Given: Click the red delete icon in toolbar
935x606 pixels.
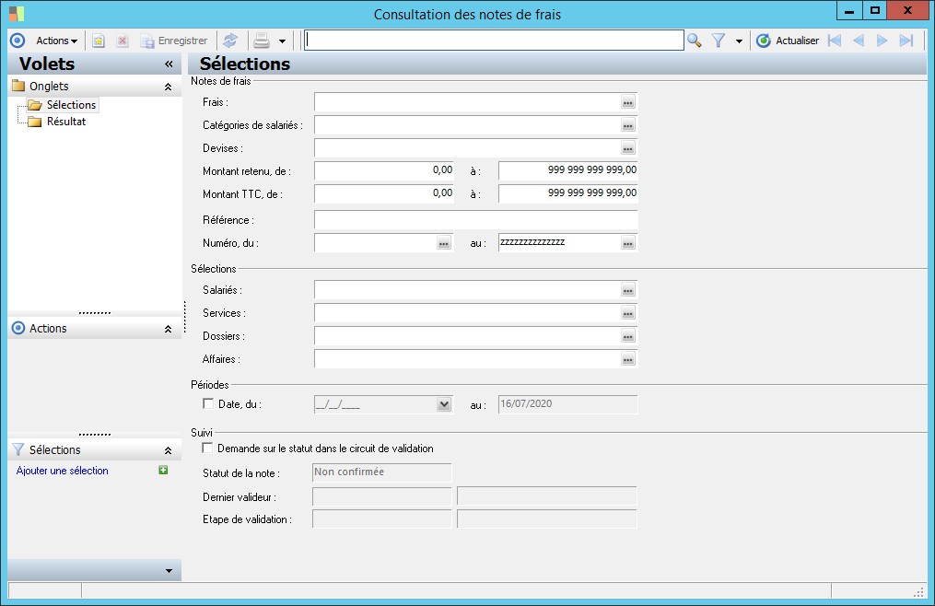Looking at the screenshot, I should (x=122, y=41).
